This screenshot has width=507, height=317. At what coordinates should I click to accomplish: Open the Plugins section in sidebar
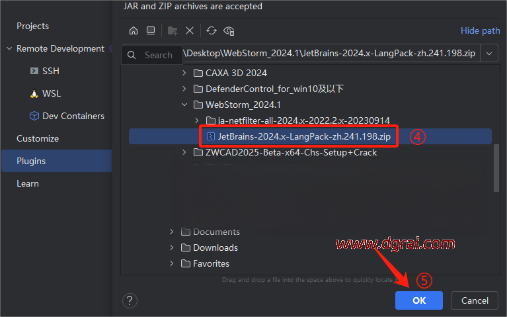click(31, 161)
